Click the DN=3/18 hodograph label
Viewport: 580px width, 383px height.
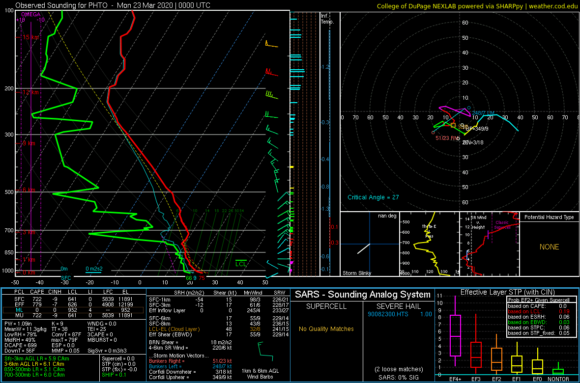(473, 142)
